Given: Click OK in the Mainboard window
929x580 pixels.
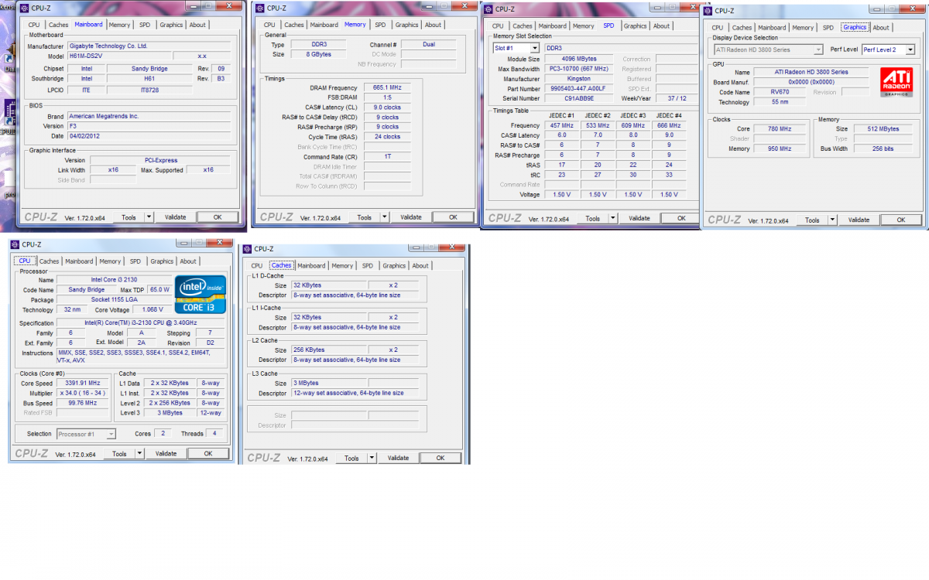Looking at the screenshot, I should [x=218, y=217].
